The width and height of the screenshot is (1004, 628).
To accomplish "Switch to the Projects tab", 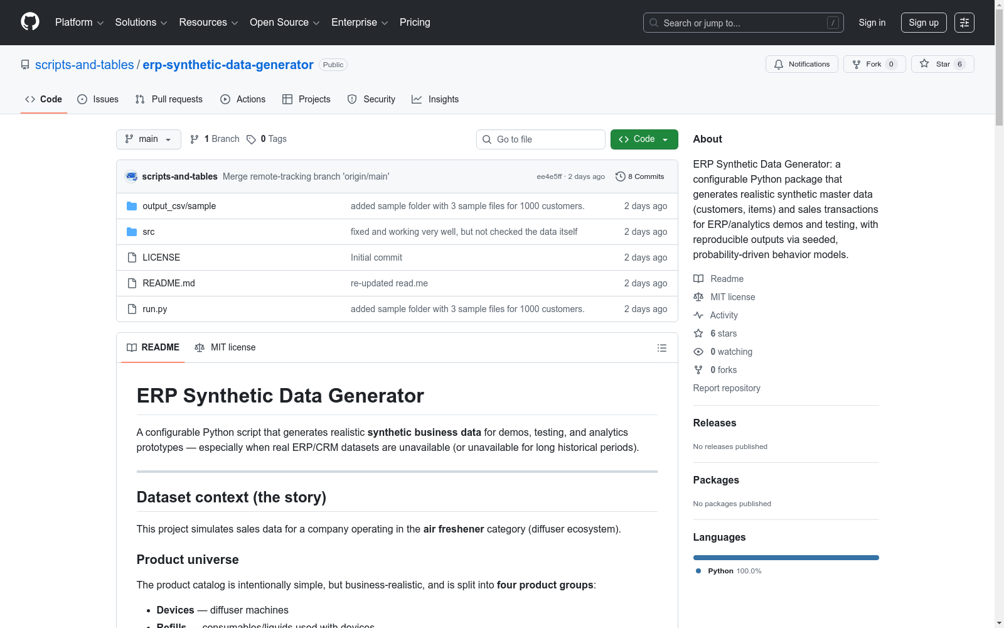I will click(x=306, y=99).
